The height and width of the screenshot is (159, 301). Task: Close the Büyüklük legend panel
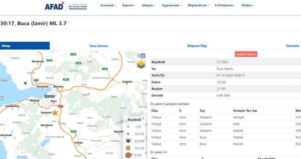click(143, 119)
